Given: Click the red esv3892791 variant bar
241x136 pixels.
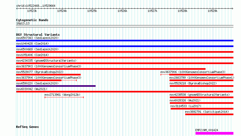Looking at the screenshot, I should [x=209, y=114].
